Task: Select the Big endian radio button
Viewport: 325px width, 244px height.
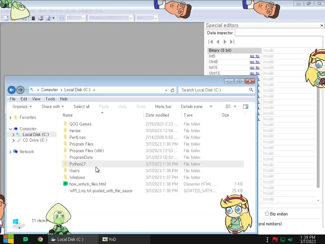Action: [267, 214]
